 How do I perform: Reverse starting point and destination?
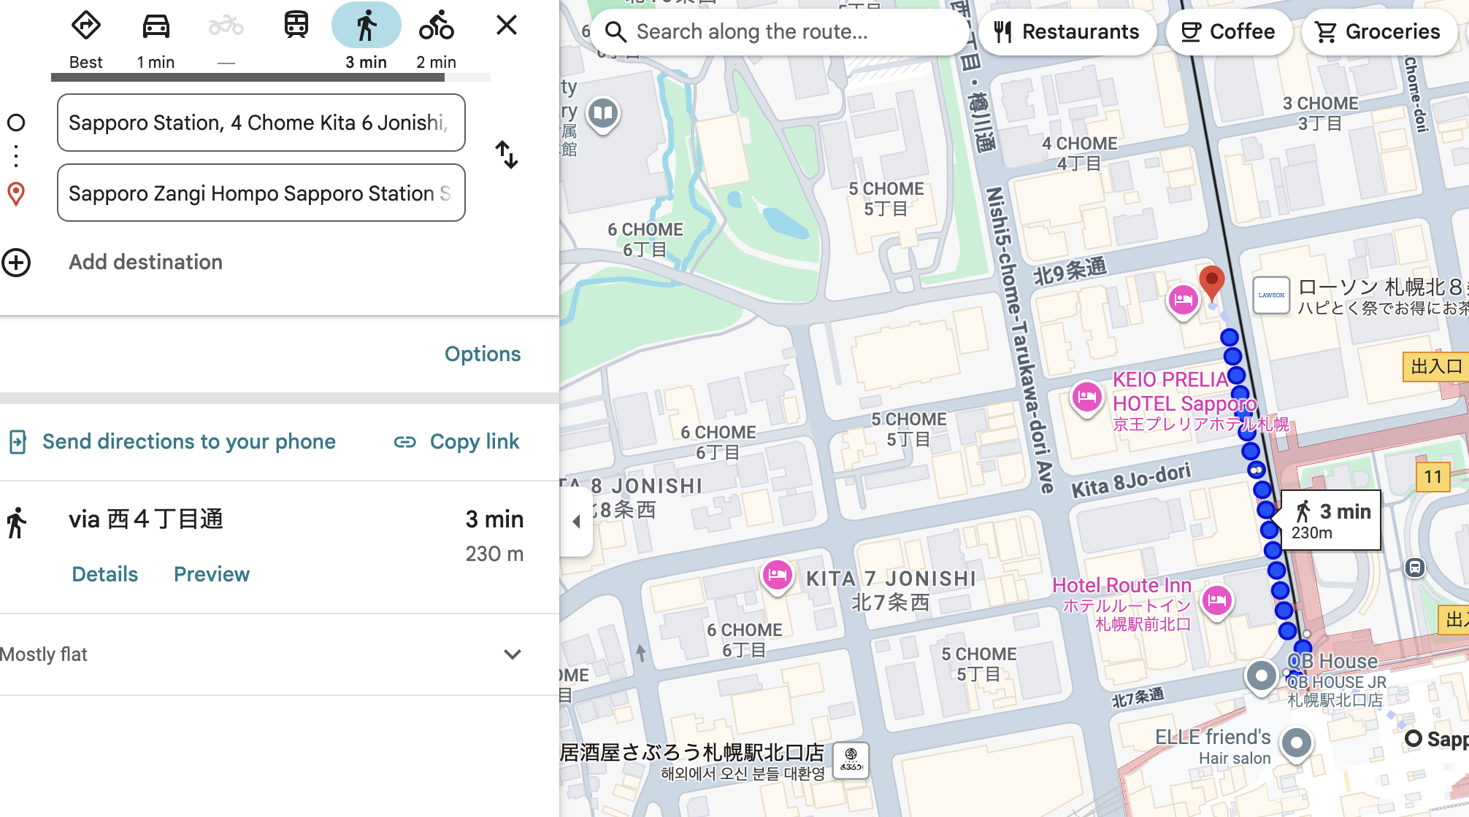click(x=506, y=155)
